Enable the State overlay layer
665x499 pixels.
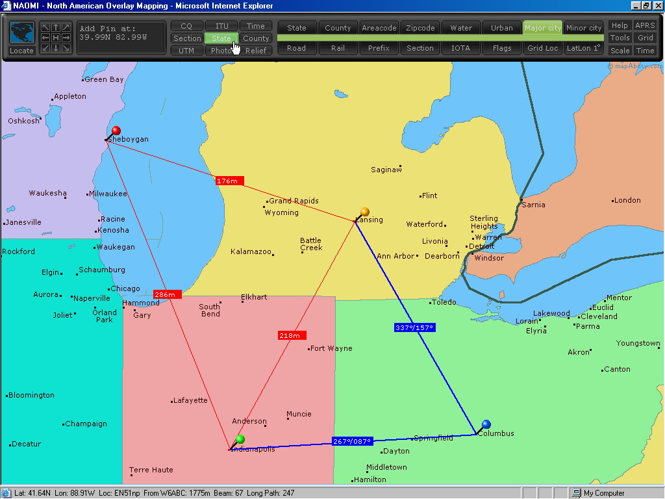click(297, 27)
